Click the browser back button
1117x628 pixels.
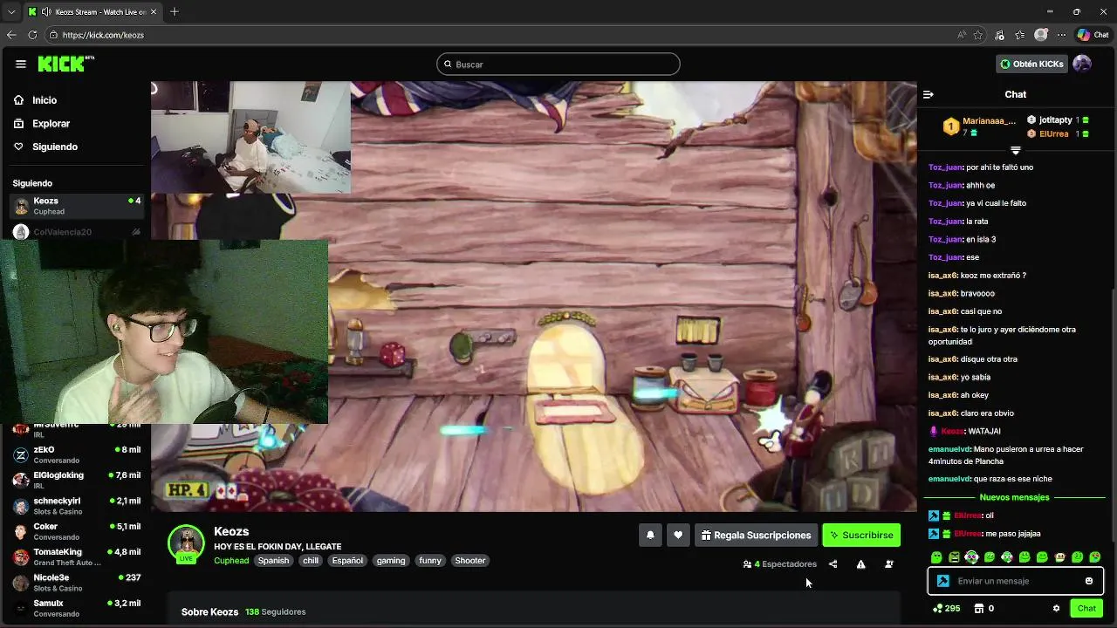click(x=11, y=35)
